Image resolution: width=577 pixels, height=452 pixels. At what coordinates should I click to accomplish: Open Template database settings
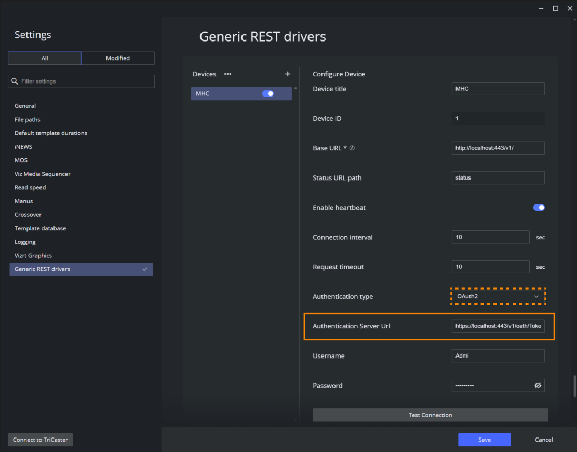point(40,228)
